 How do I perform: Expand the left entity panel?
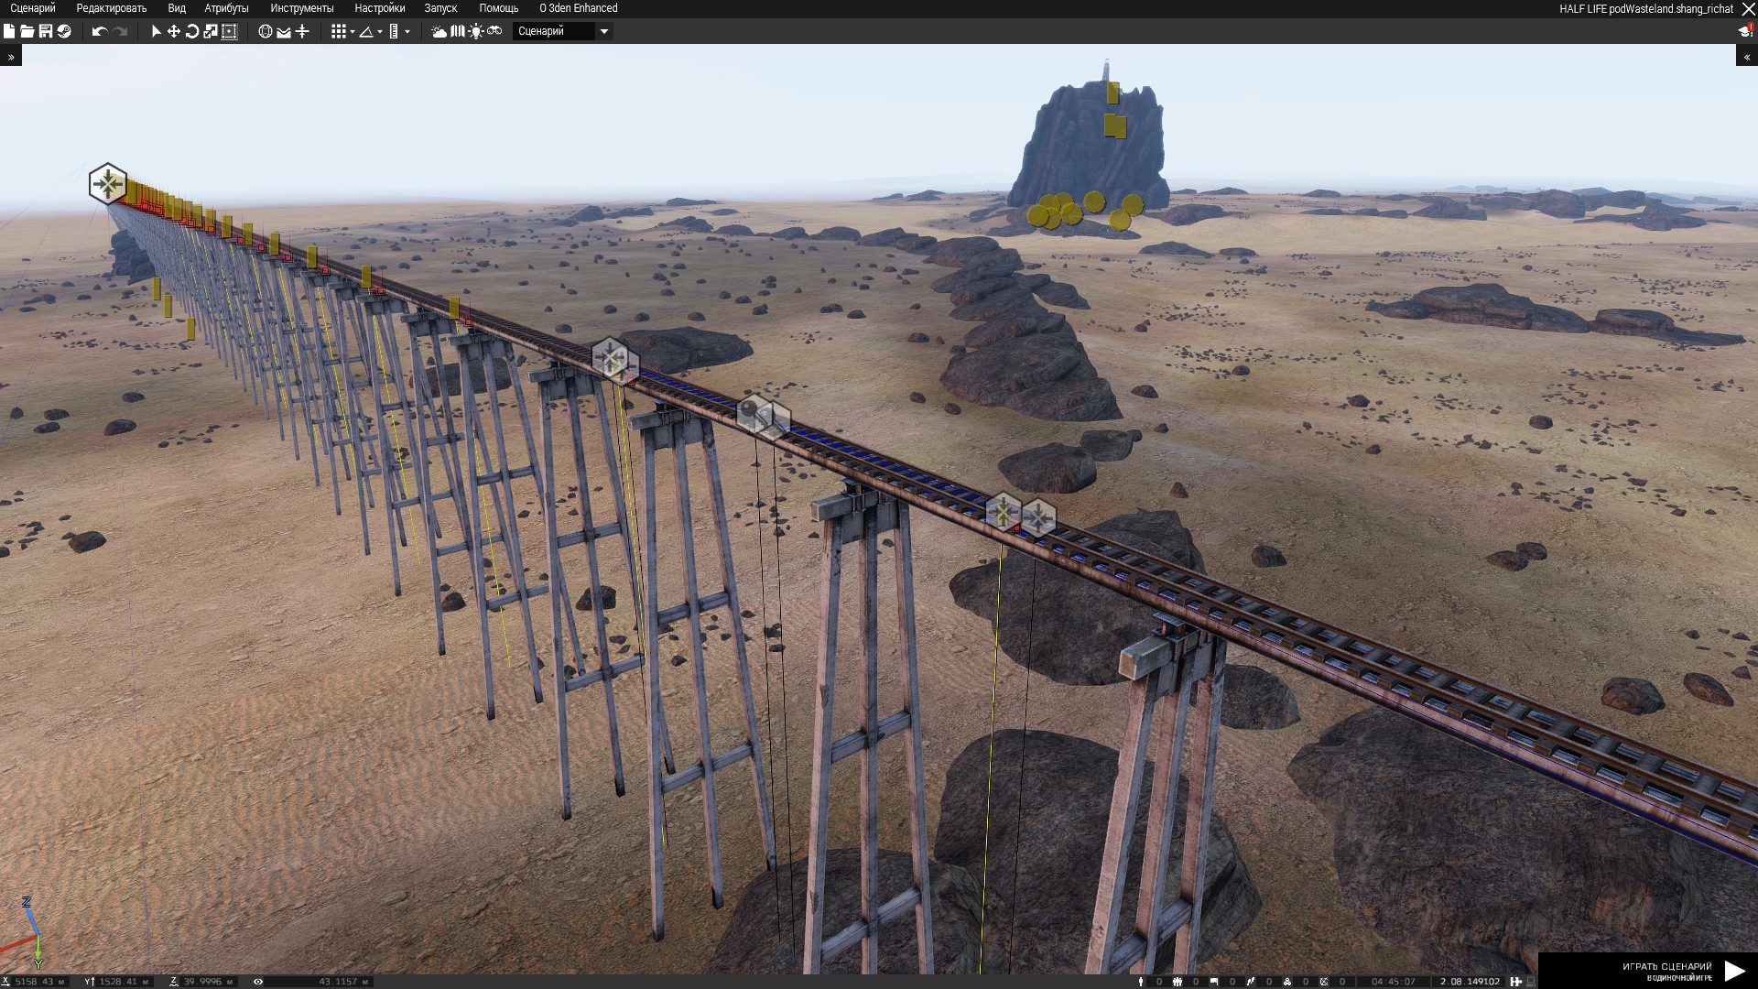point(11,57)
